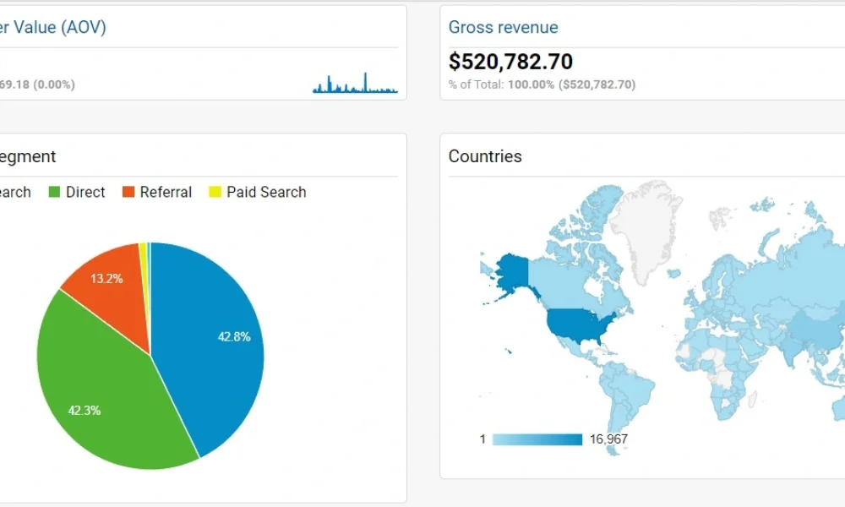Click Alaska on the world map
Image resolution: width=845 pixels, height=507 pixels.
(511, 272)
